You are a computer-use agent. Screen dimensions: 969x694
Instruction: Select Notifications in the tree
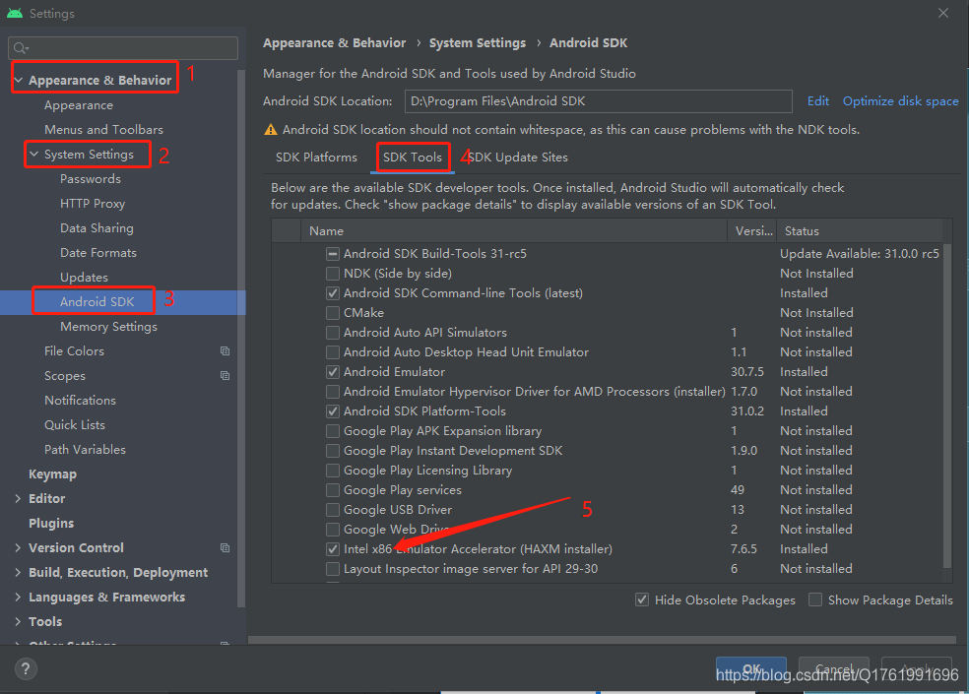click(x=81, y=401)
